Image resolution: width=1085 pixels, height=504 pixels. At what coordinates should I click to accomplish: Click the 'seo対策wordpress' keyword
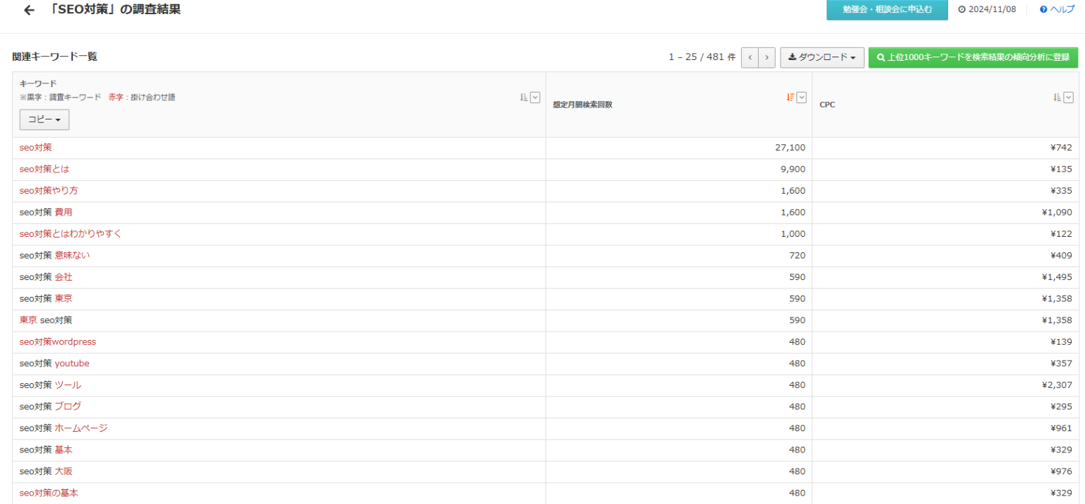click(58, 342)
